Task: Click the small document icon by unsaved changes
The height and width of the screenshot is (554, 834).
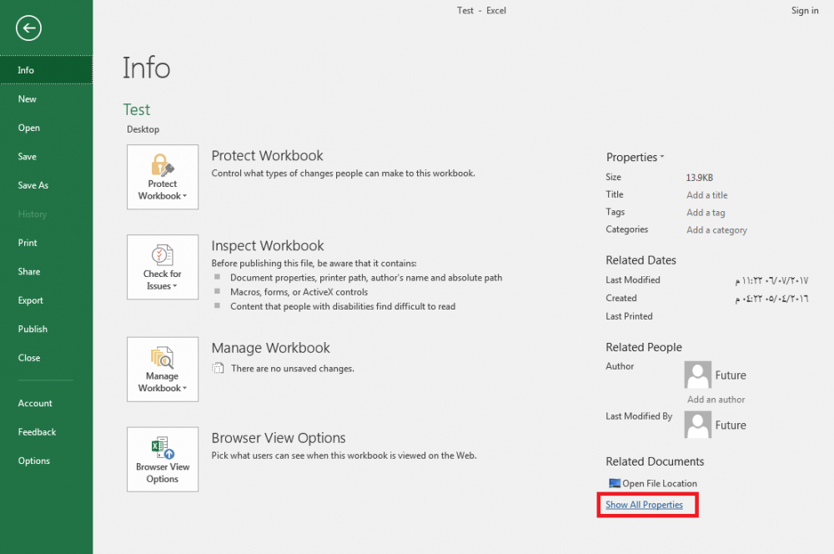Action: [x=218, y=368]
